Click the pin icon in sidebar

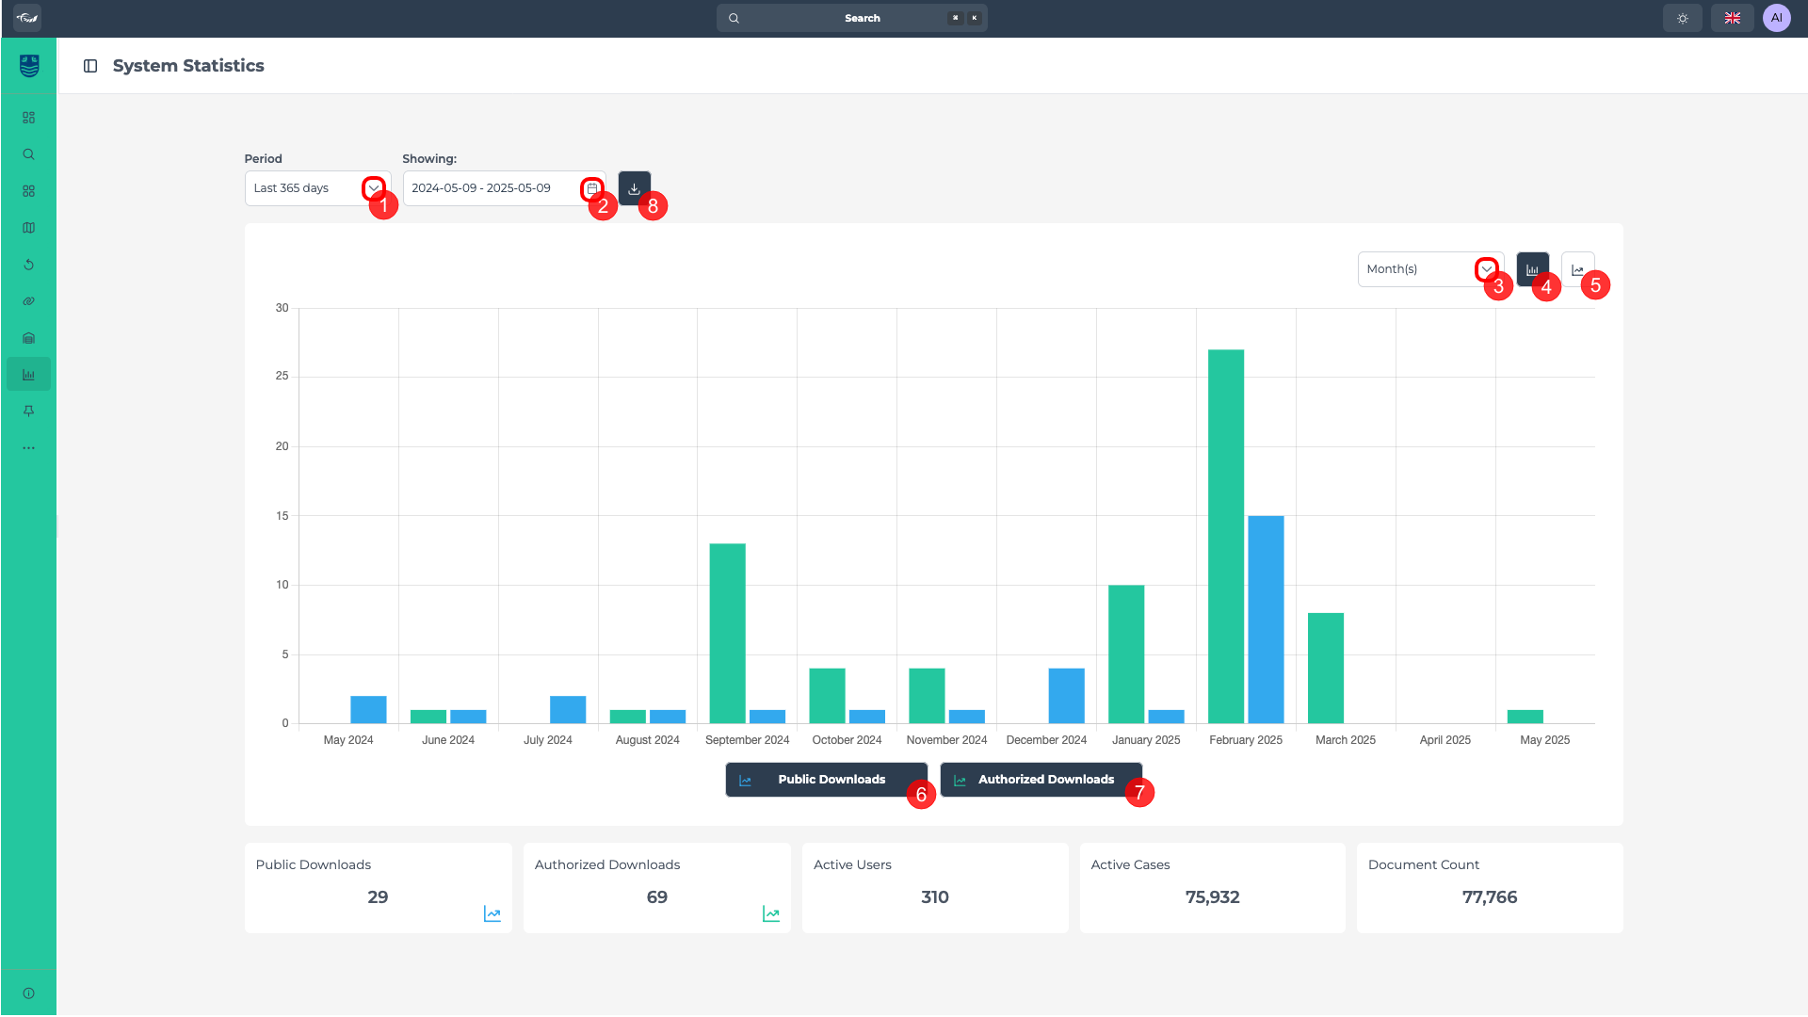tap(28, 412)
